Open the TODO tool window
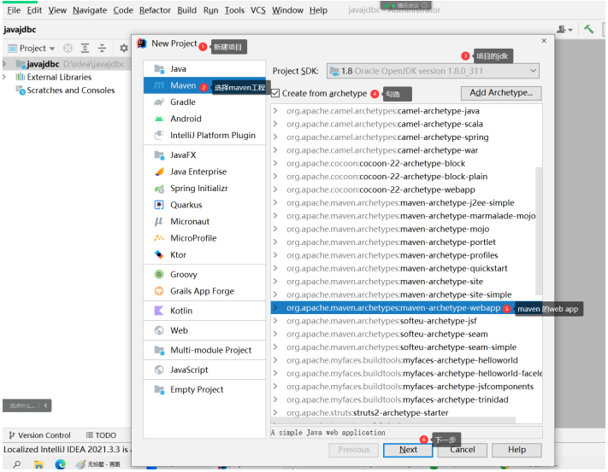Viewport: 608px width, 472px height. [101, 435]
